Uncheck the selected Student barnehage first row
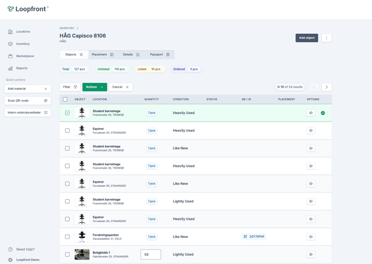 point(67,113)
